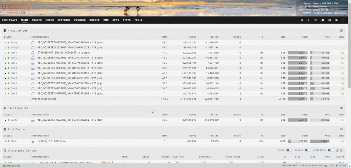Expand the Disk 2 dropdown arrow

tap(6, 58)
